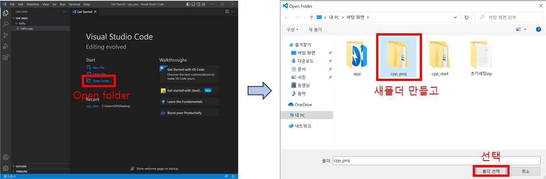
Task: Collapse the hello folder in Explorer
Action: pyautogui.click(x=20, y=23)
